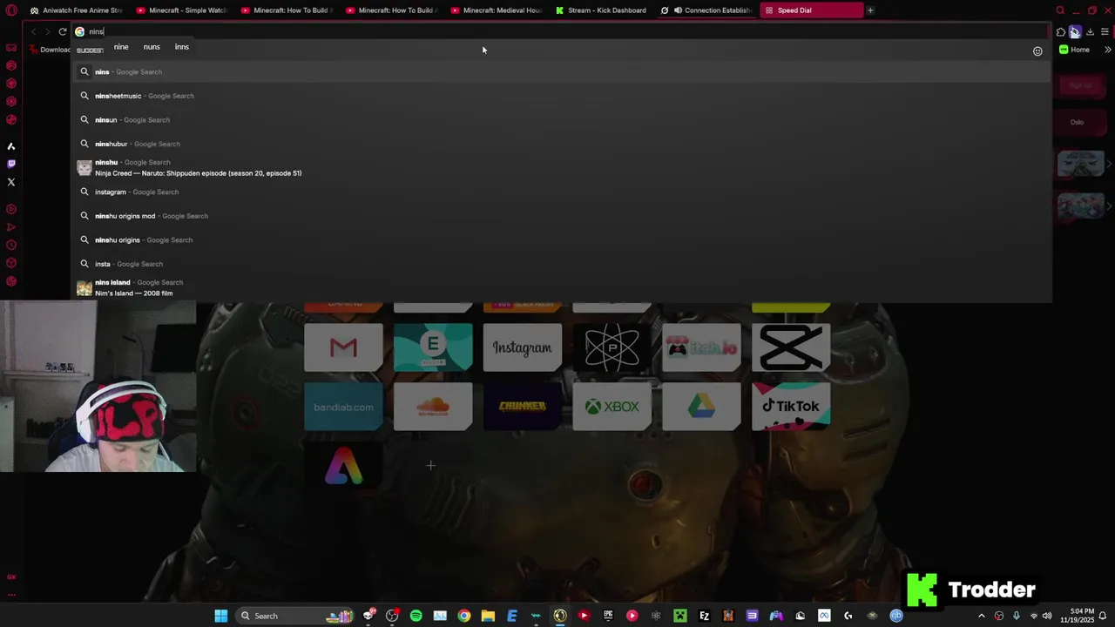Image resolution: width=1115 pixels, height=627 pixels.
Task: Click the taskbar Search box
Action: coord(294,616)
